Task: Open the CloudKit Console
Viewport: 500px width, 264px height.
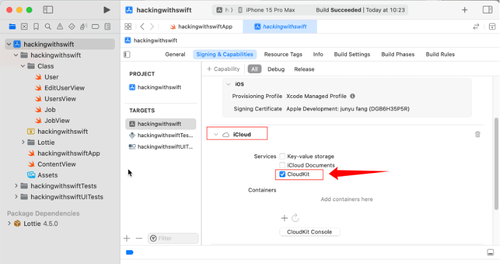Action: [x=309, y=232]
